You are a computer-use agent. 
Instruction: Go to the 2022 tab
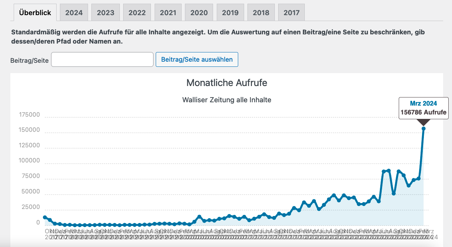(x=137, y=13)
